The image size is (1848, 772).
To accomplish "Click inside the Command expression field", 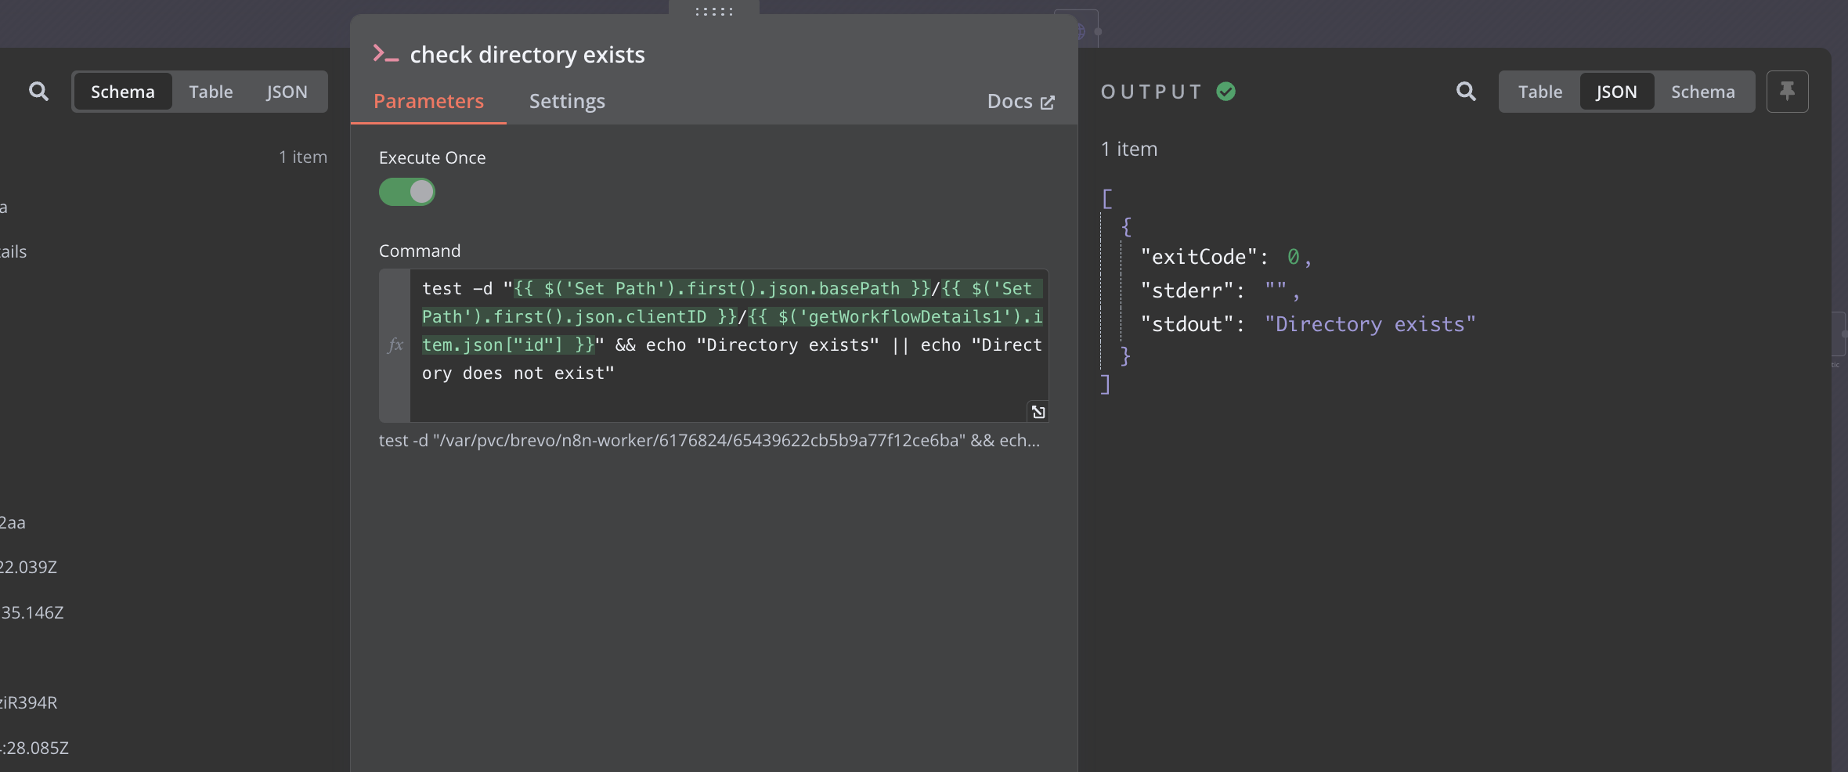I will [x=729, y=345].
